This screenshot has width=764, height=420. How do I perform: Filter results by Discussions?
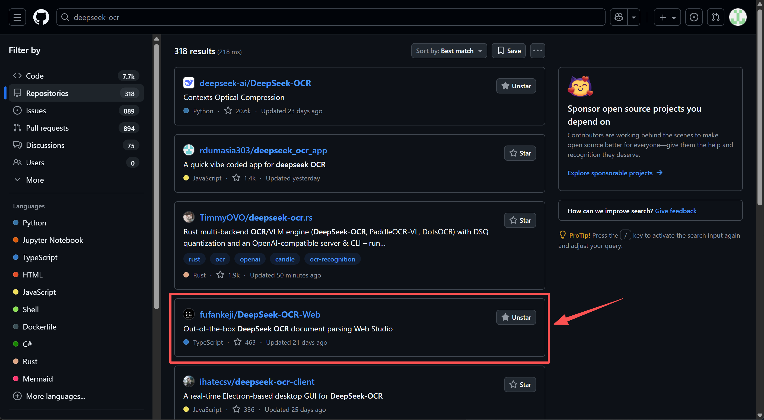(76, 145)
